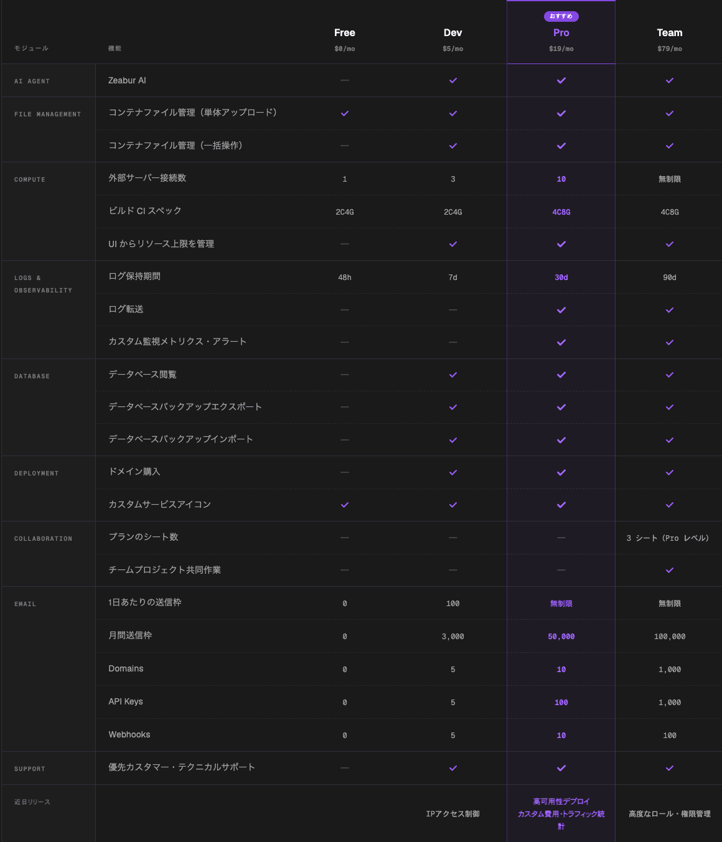
Task: Toggle カスタム監視メトリクス・アラート for Team
Action: click(669, 342)
